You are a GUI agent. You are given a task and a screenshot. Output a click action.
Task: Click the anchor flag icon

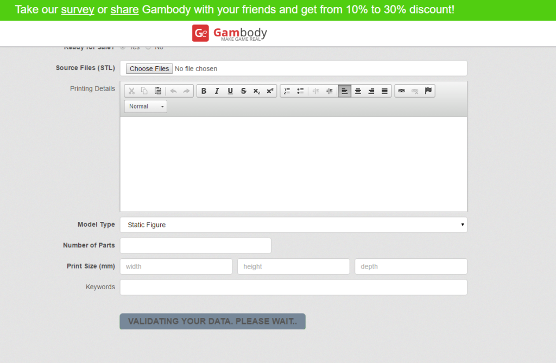point(428,91)
